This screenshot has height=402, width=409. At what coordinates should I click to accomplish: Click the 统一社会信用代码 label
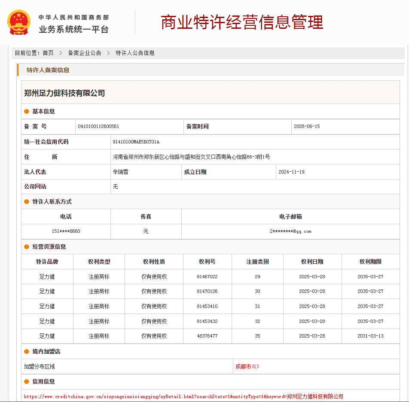(46, 142)
